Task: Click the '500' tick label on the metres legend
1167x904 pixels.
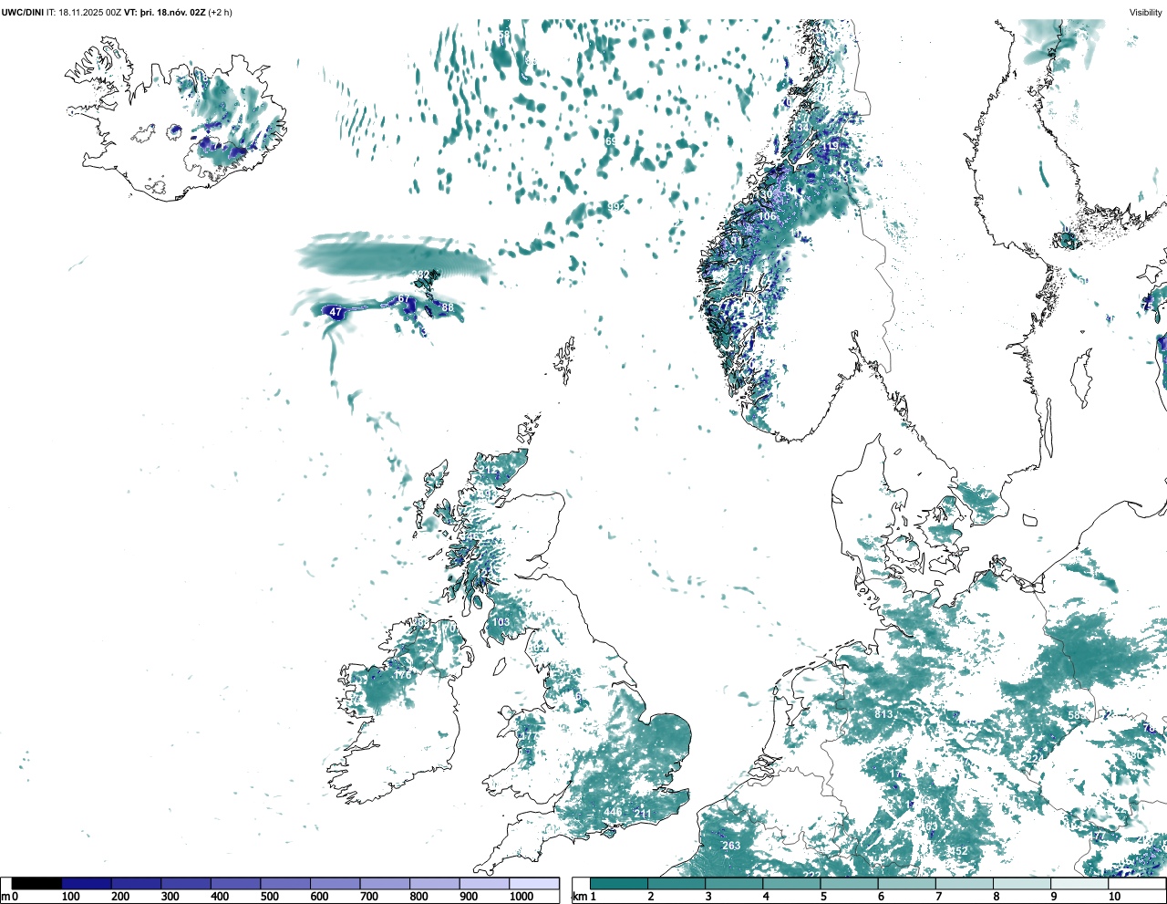Action: point(270,897)
